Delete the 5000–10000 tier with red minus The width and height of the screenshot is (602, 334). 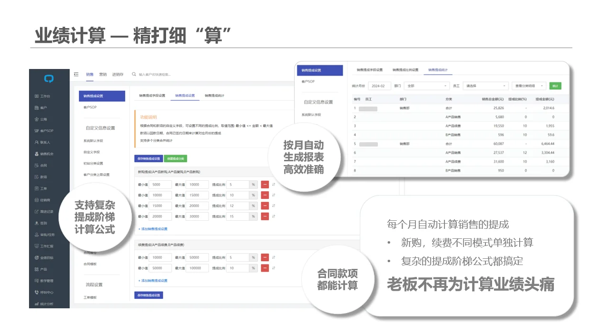pos(265,185)
